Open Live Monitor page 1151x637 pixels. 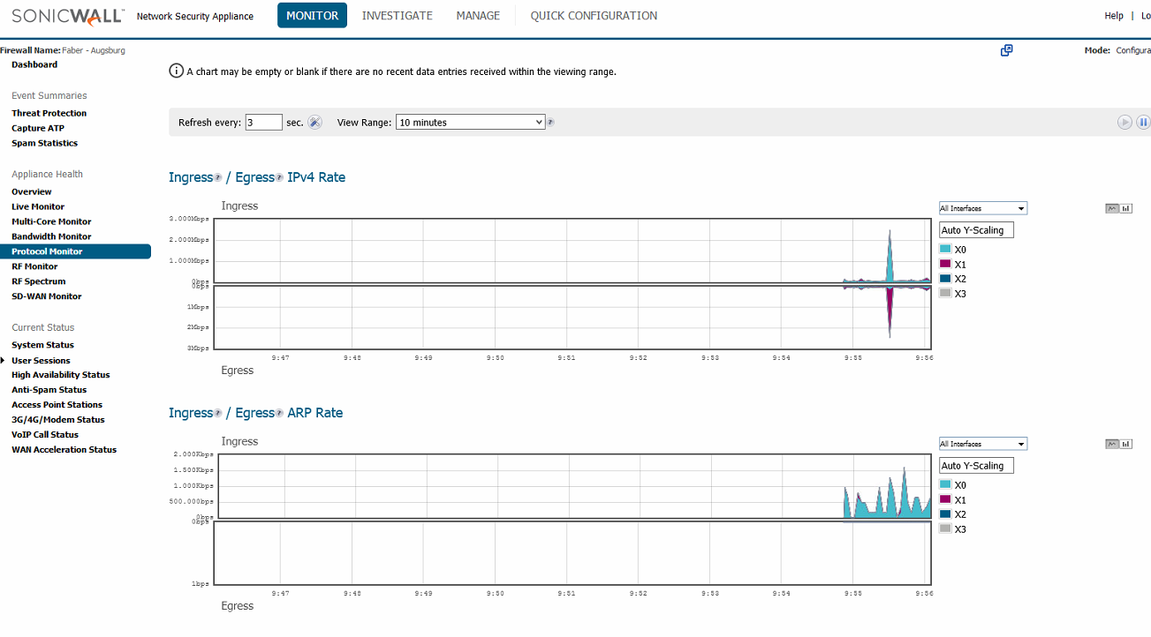coord(38,206)
